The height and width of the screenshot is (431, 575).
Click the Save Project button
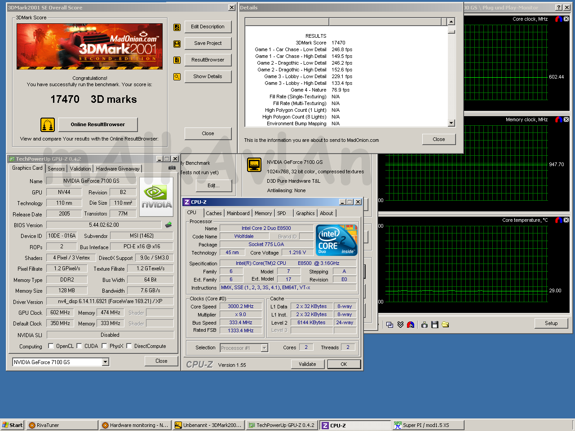[208, 43]
